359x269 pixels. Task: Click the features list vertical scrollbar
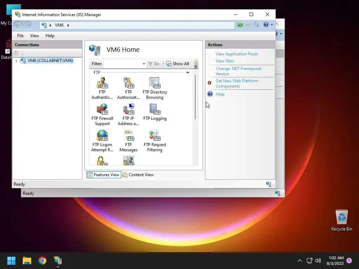coord(195,97)
